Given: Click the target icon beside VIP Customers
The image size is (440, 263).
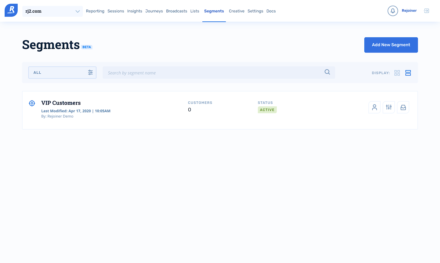Looking at the screenshot, I should point(32,103).
